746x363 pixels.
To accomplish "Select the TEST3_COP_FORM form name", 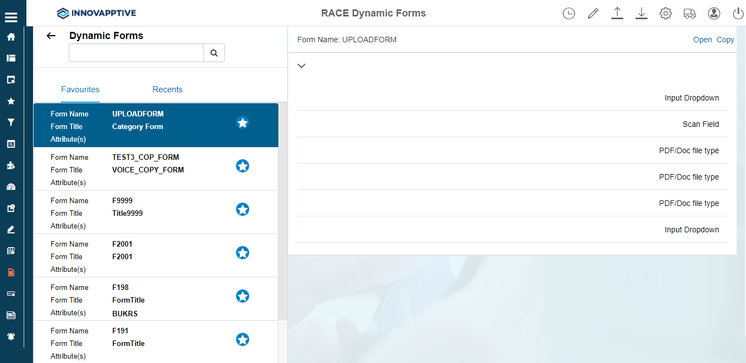I will (146, 157).
